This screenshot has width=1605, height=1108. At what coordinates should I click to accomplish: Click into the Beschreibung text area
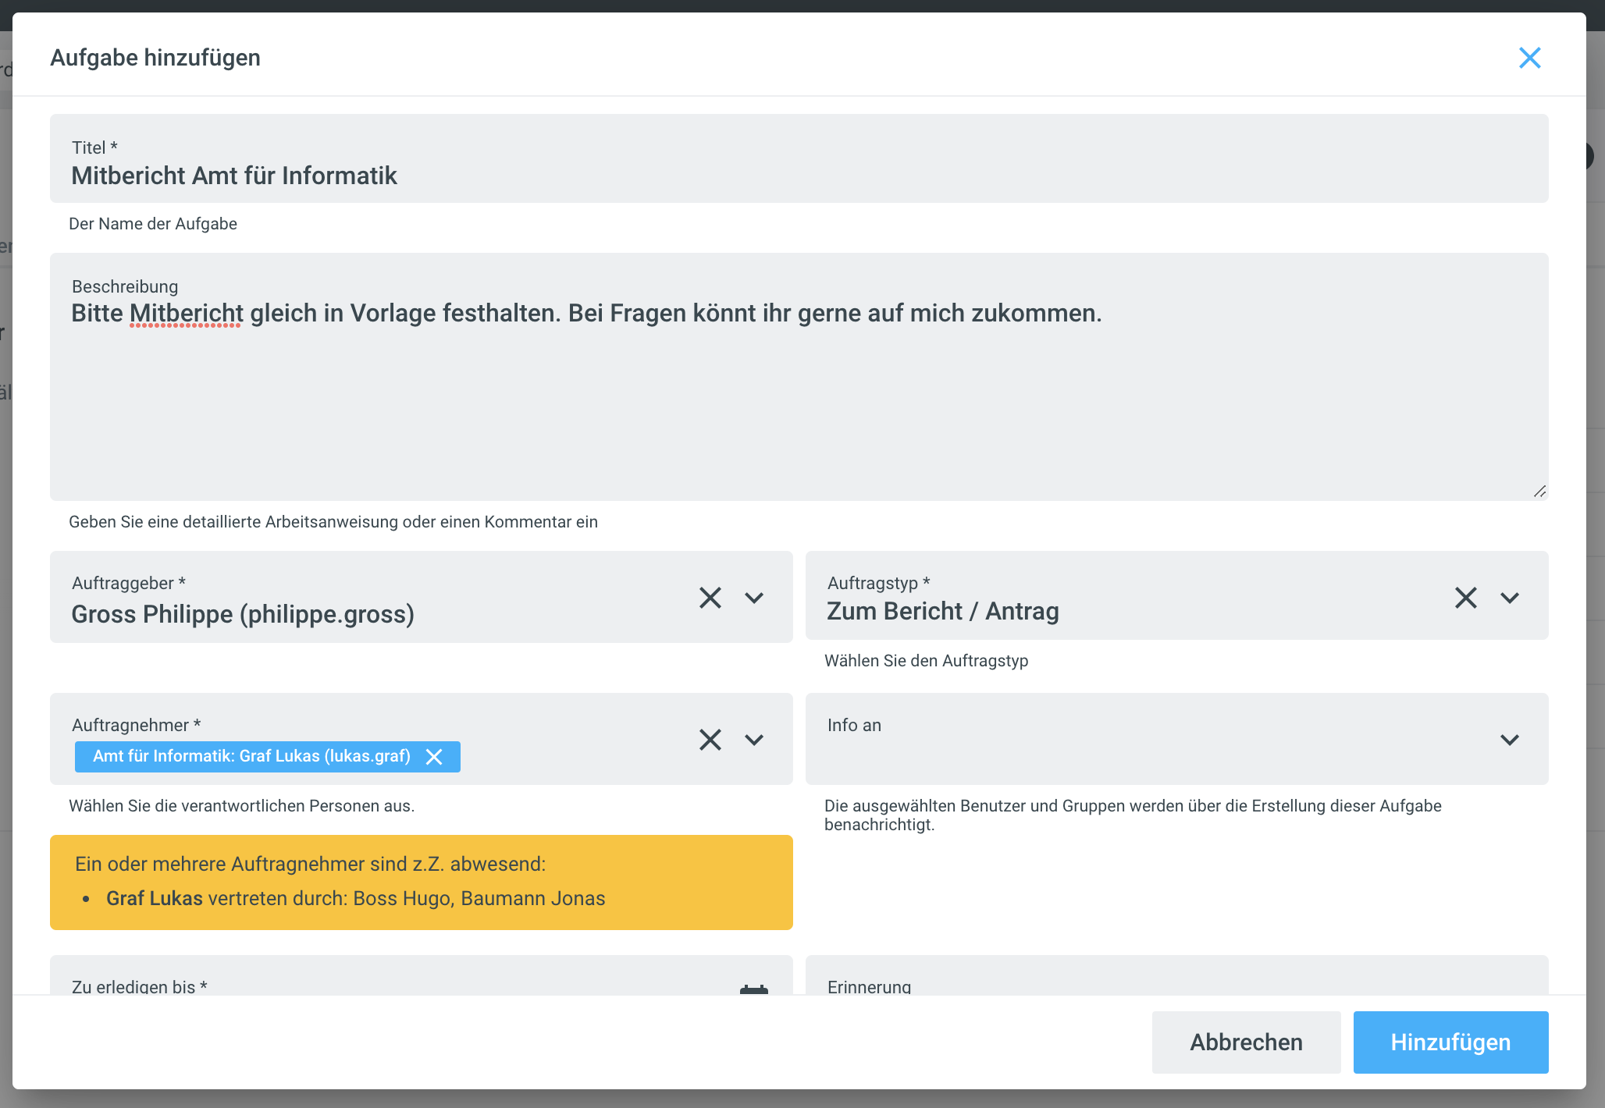pos(781,398)
